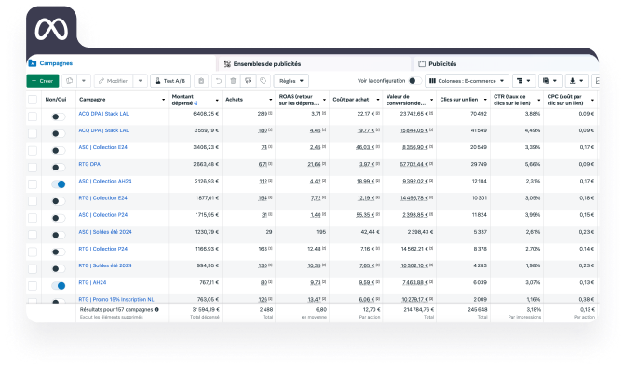Image resolution: width=624 pixels, height=367 pixels.
Task: Click CTR value 5,66%
Action: 533,164
